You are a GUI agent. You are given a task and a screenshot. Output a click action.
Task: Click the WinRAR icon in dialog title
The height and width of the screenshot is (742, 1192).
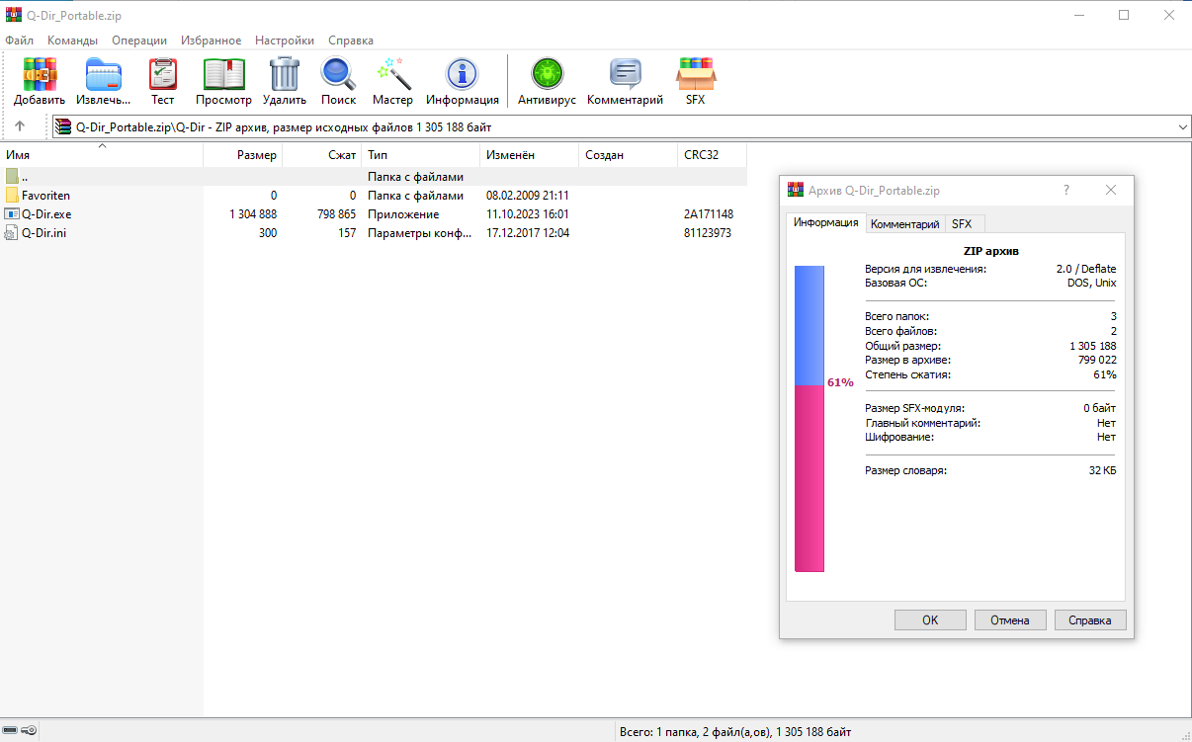[796, 190]
